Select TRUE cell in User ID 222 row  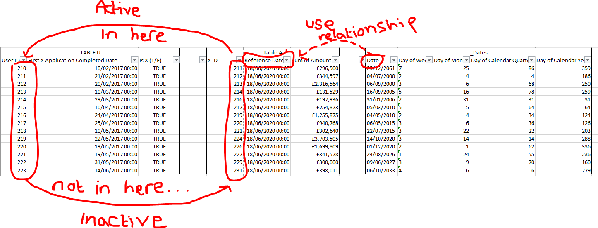(x=159, y=162)
